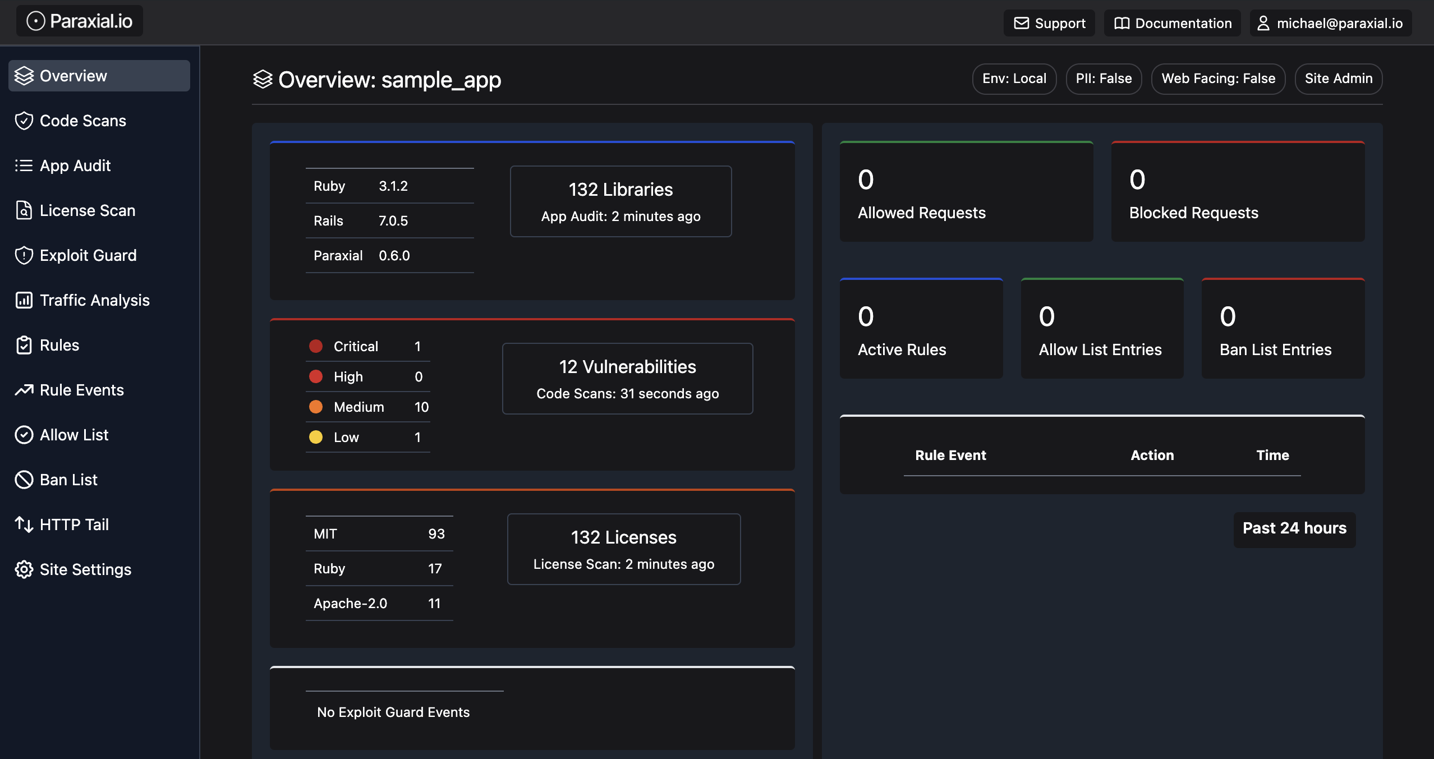
Task: Open the Documentation link
Action: [1173, 23]
